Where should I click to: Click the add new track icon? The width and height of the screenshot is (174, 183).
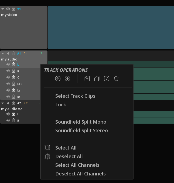[87, 79]
